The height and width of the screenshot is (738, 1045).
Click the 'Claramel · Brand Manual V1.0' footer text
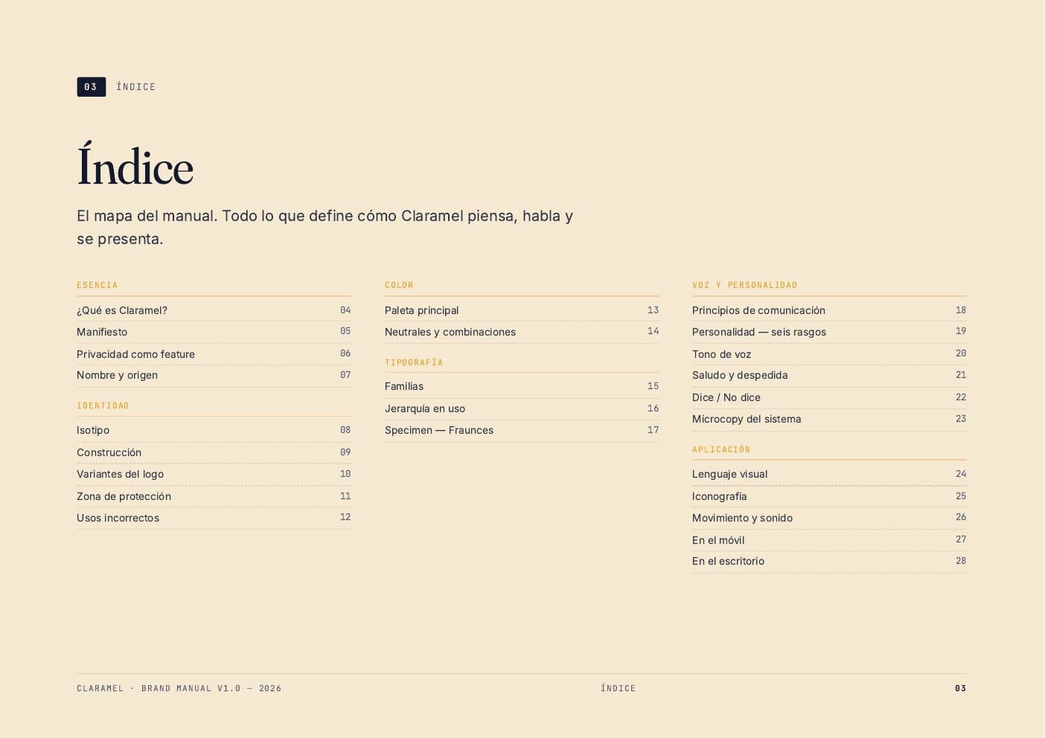click(x=179, y=688)
